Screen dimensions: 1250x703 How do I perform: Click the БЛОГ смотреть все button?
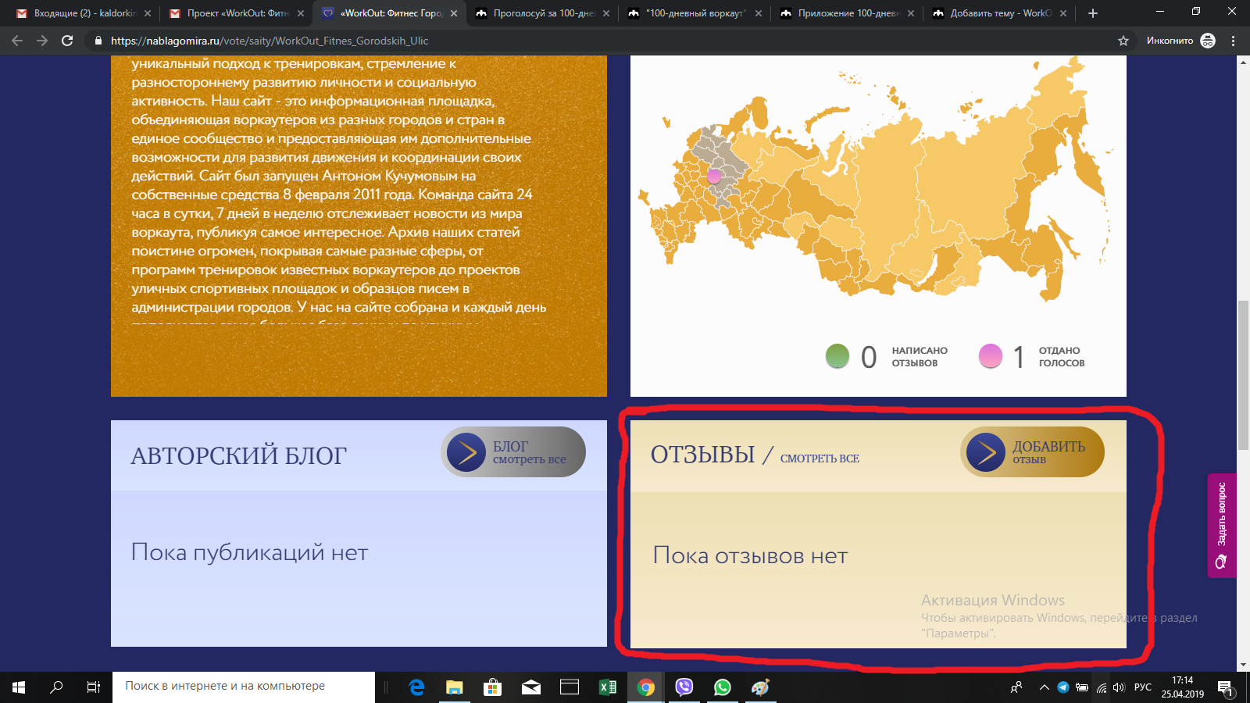click(x=513, y=451)
